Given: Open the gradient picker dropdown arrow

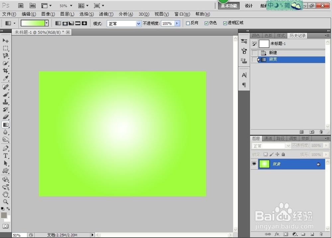Looking at the screenshot, I should coord(46,23).
